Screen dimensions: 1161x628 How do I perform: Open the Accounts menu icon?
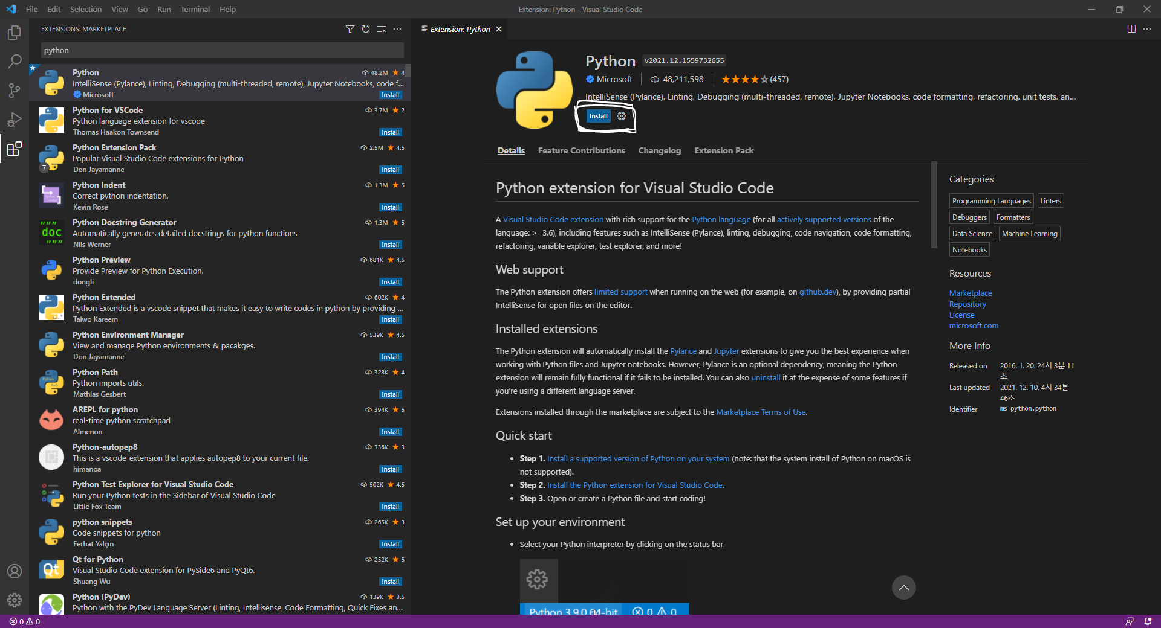(15, 571)
